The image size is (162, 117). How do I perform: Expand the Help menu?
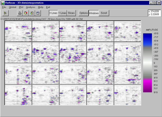[40, 7]
